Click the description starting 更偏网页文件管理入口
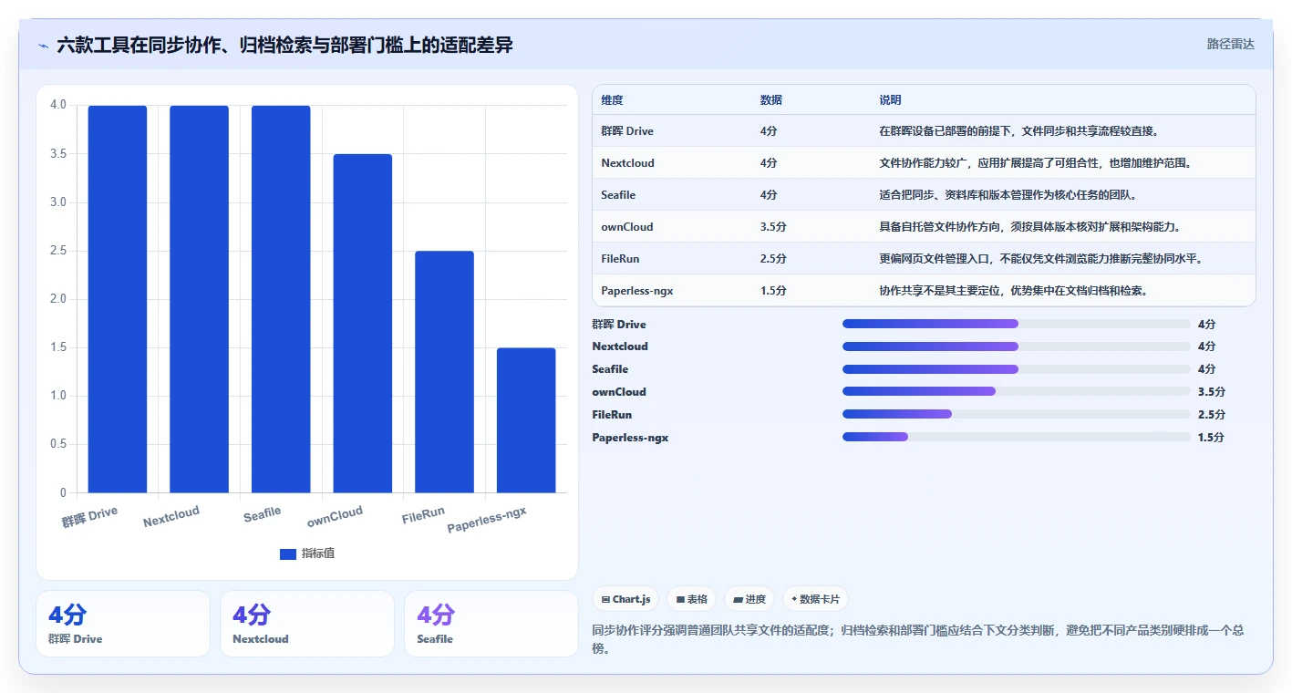 pos(1040,259)
